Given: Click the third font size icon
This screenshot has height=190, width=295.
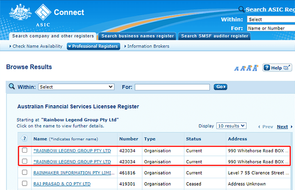Looking at the screenshot, I should pyautogui.click(x=248, y=68).
